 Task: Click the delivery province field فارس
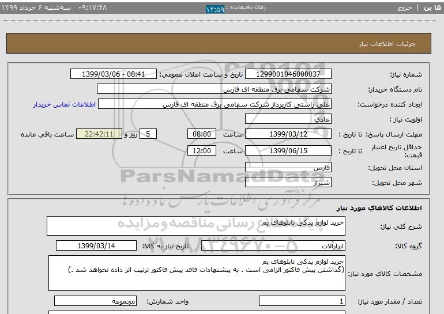tap(288, 168)
